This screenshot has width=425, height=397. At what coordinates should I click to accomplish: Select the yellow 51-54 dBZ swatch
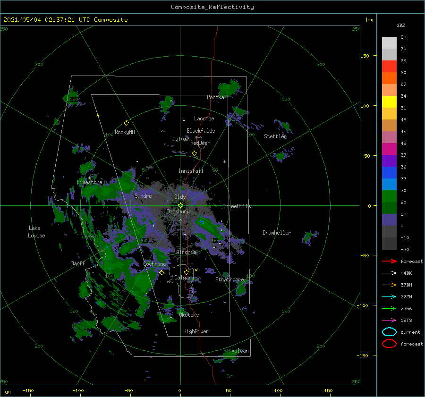coord(389,101)
